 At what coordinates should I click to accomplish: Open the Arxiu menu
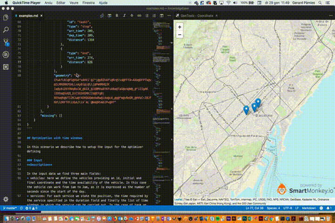(x=48, y=3)
